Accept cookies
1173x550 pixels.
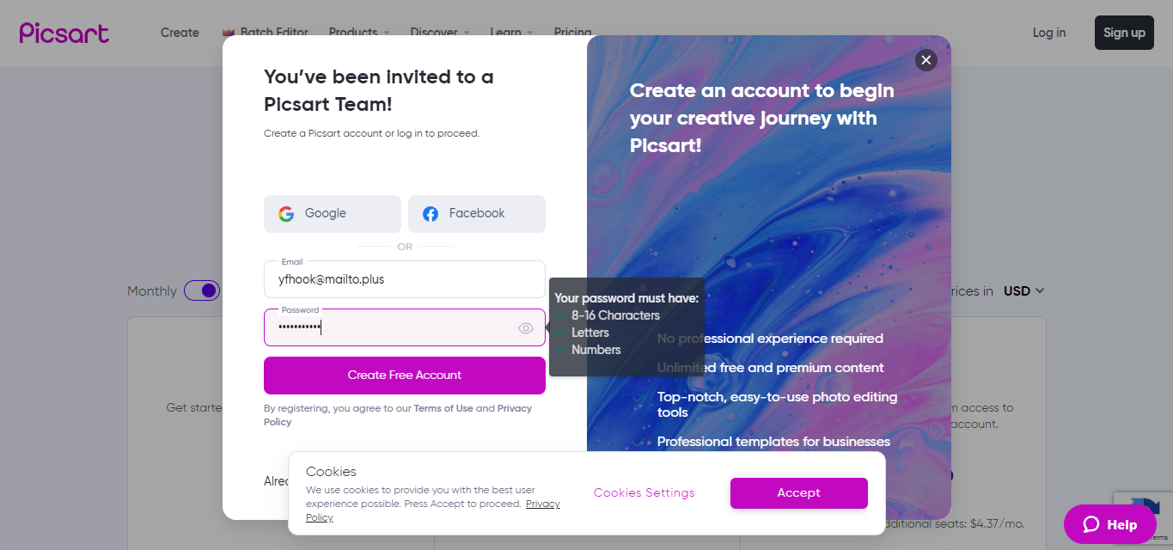(x=798, y=493)
